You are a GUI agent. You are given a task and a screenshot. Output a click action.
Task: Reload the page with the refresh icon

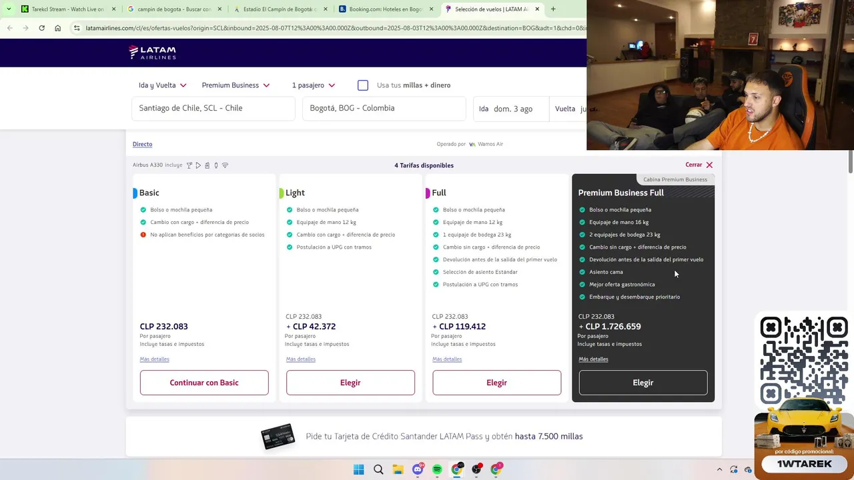[x=41, y=28]
